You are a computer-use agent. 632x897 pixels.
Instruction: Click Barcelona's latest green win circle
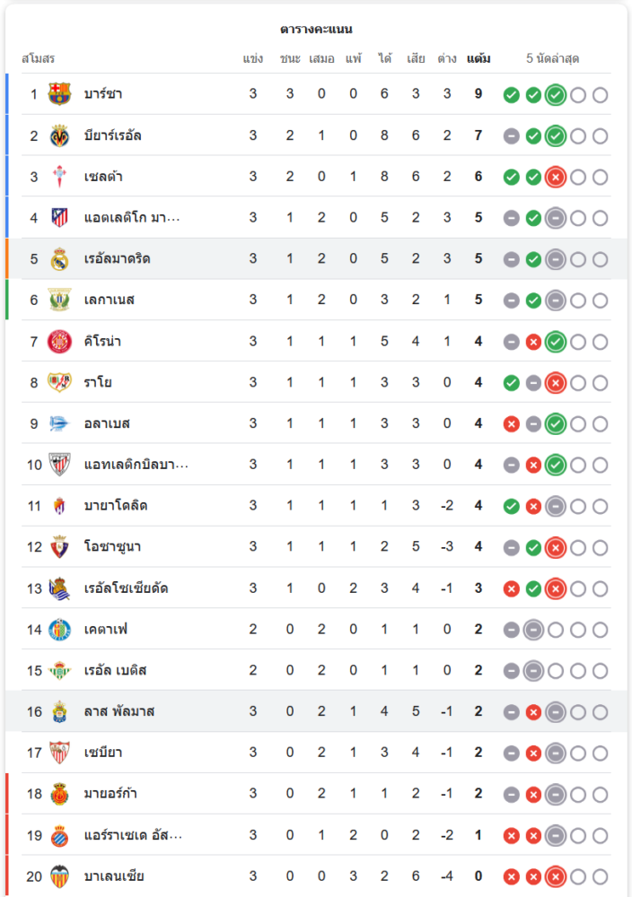click(x=556, y=95)
